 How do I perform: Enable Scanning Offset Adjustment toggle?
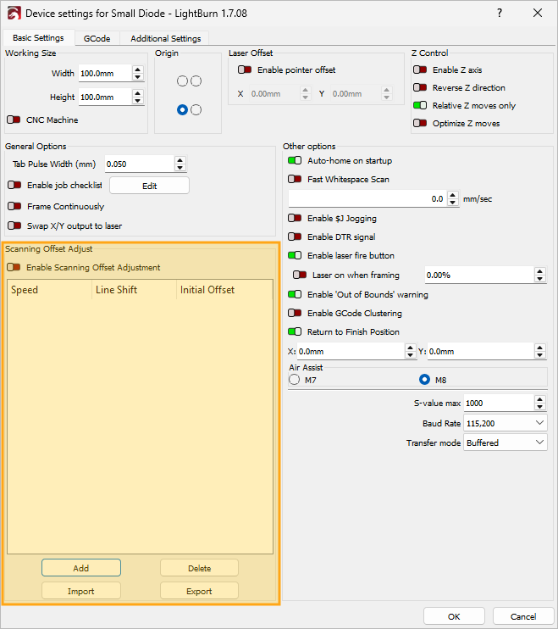[14, 267]
